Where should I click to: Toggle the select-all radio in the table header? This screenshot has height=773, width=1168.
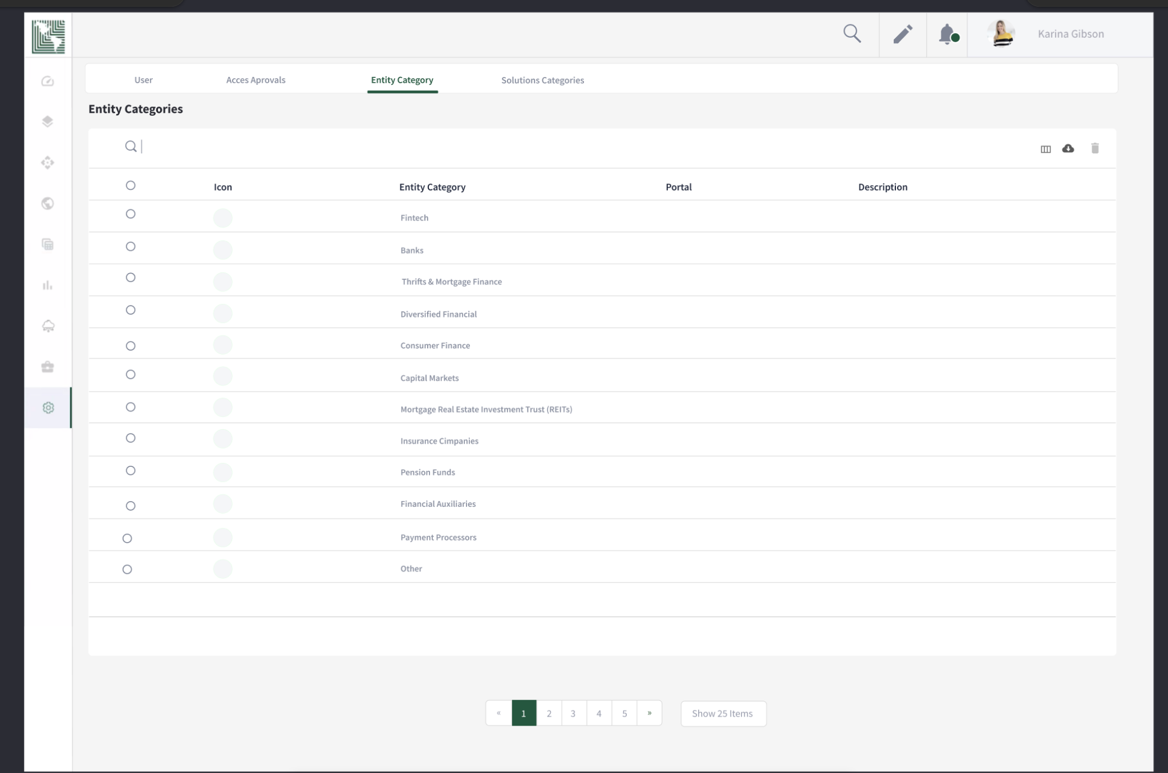point(131,185)
